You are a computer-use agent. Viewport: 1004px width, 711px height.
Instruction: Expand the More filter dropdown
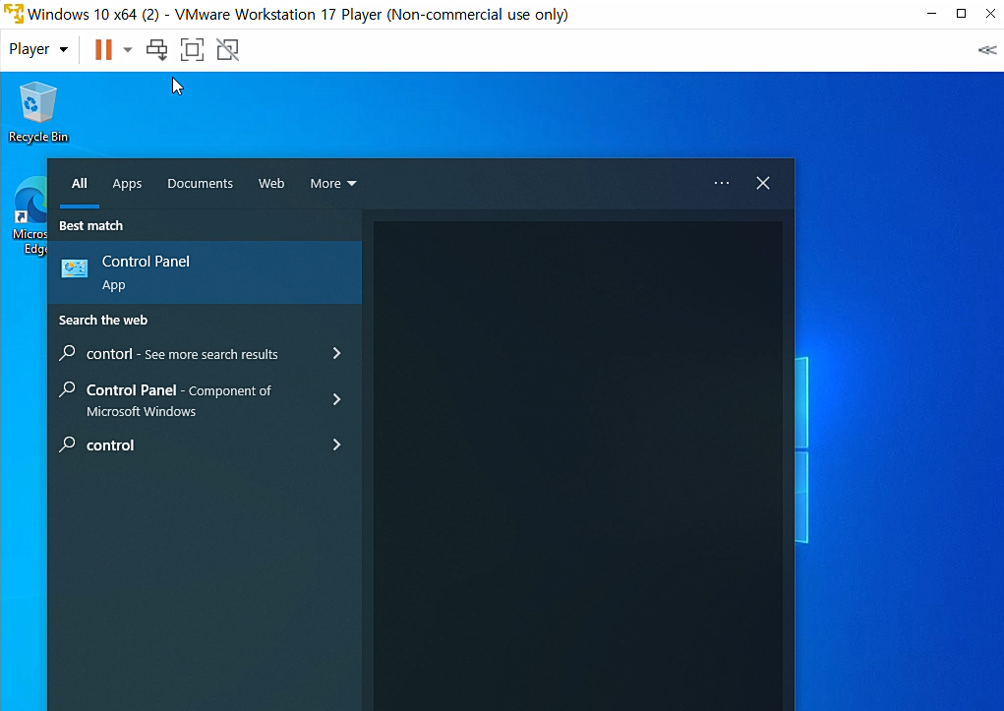pos(333,183)
